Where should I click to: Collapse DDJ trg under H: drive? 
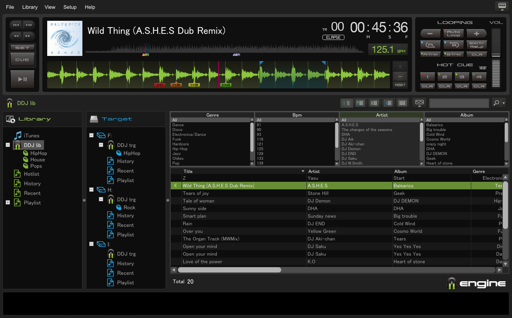(x=101, y=199)
